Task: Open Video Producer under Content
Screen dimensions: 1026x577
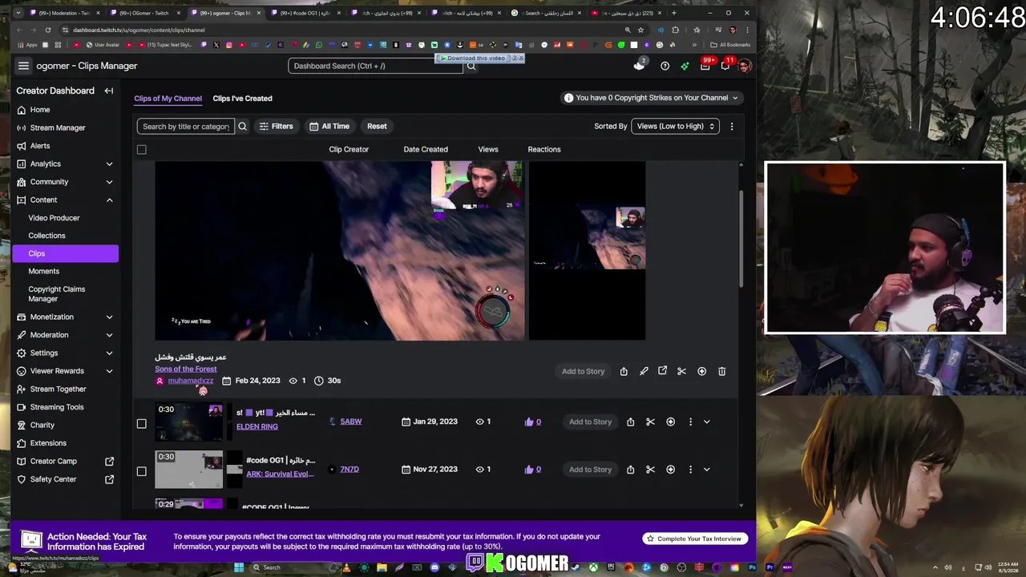Action: coord(54,218)
